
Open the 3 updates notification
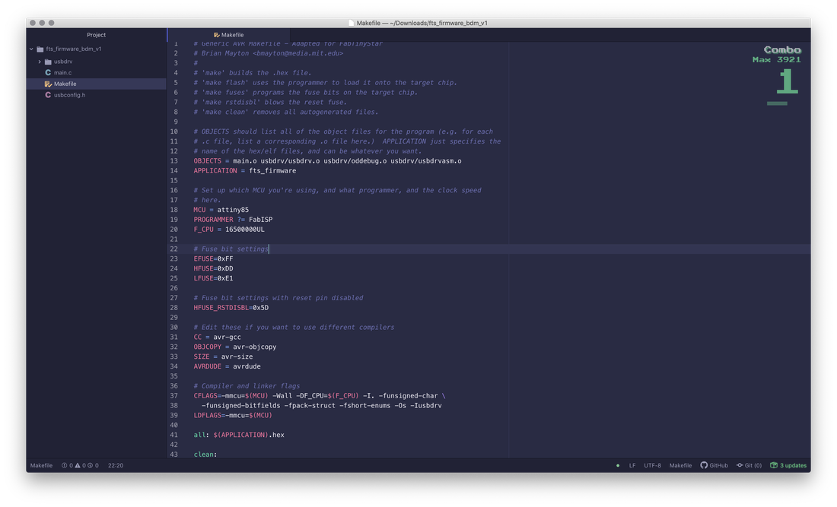(788, 465)
